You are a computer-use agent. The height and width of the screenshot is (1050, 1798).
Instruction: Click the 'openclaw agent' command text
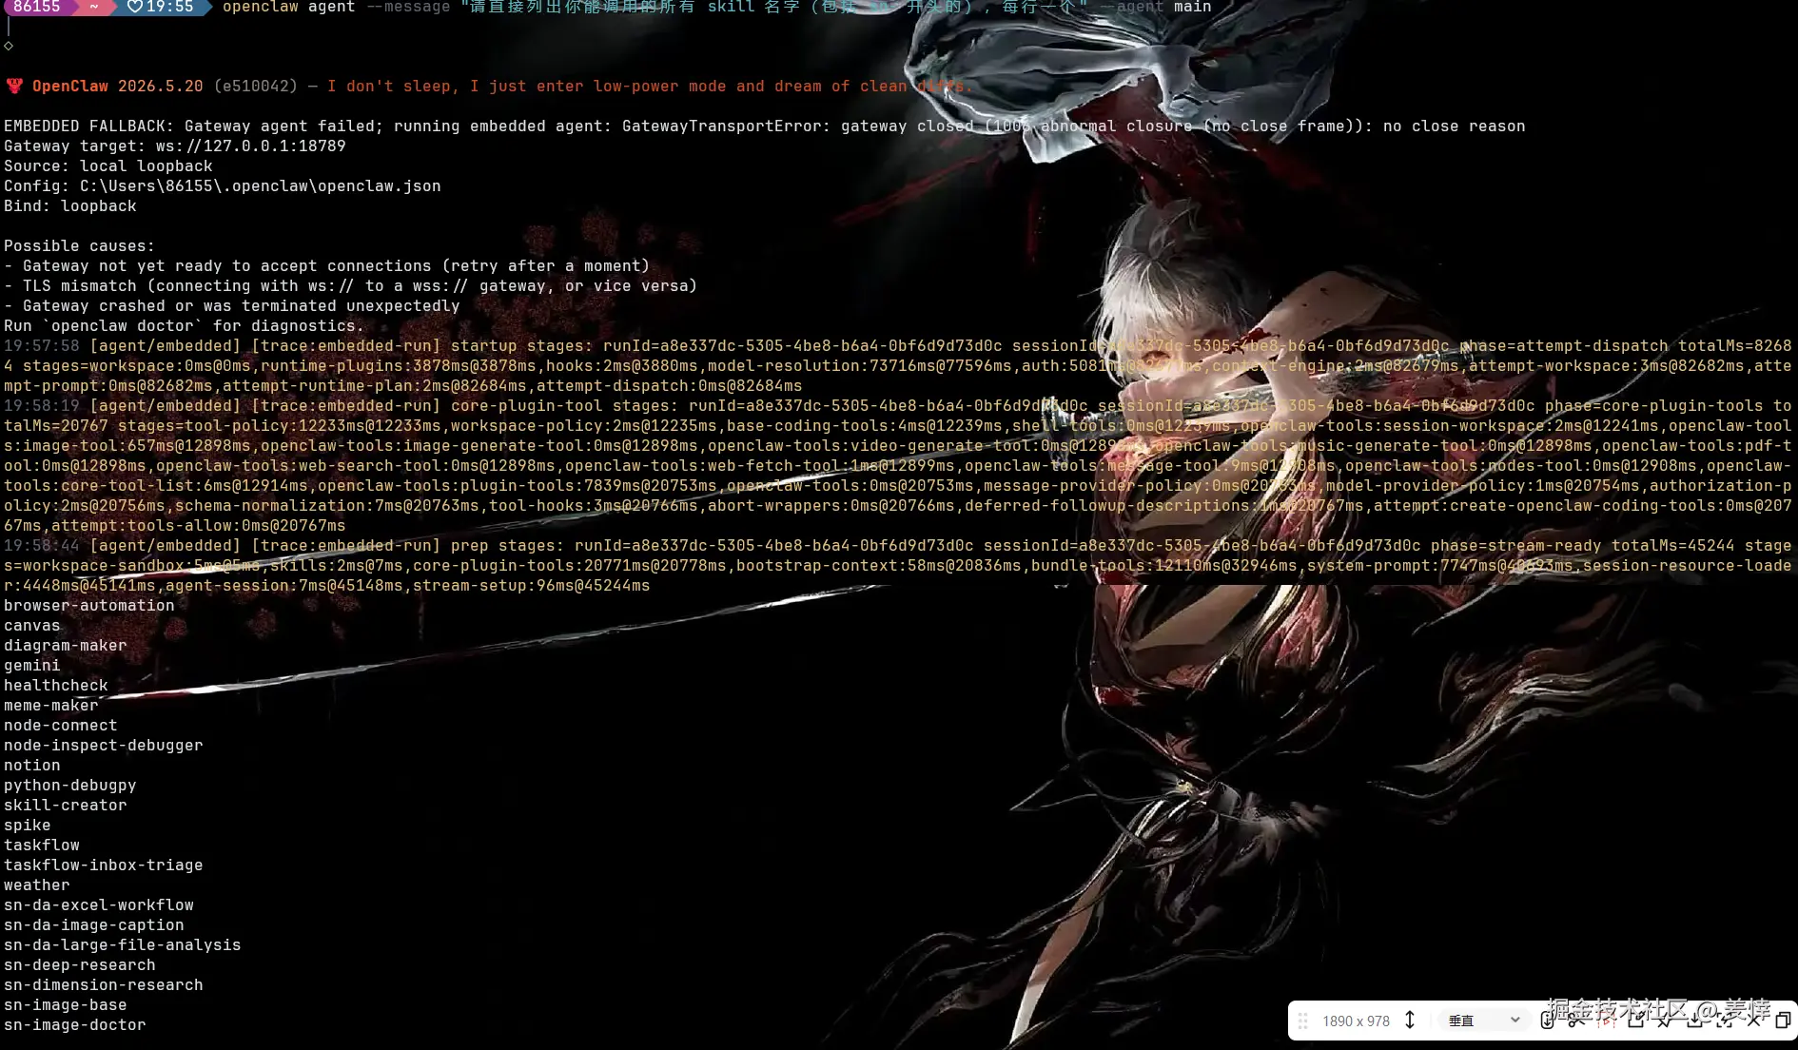click(289, 8)
